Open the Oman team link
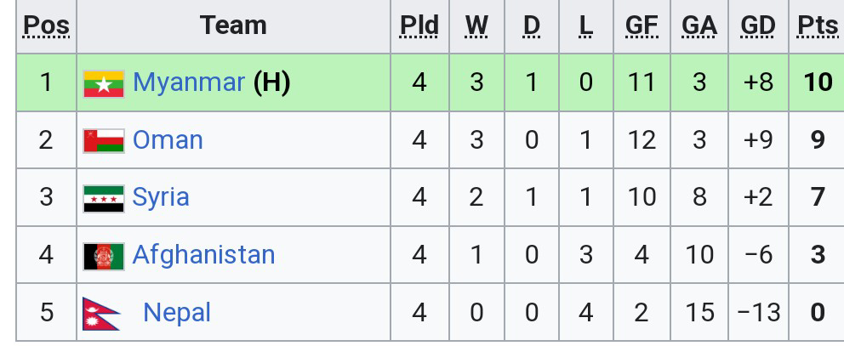This screenshot has width=844, height=346. (x=168, y=140)
